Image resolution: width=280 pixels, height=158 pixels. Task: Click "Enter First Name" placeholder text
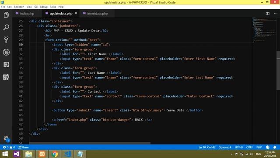coord(199,59)
